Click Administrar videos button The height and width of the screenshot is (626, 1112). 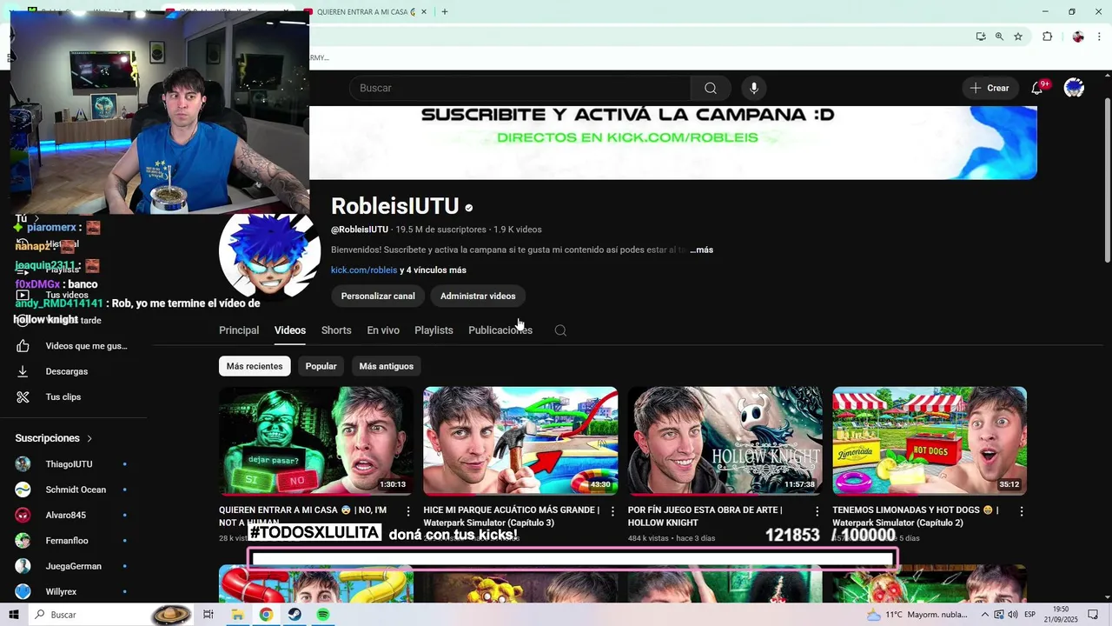point(478,296)
